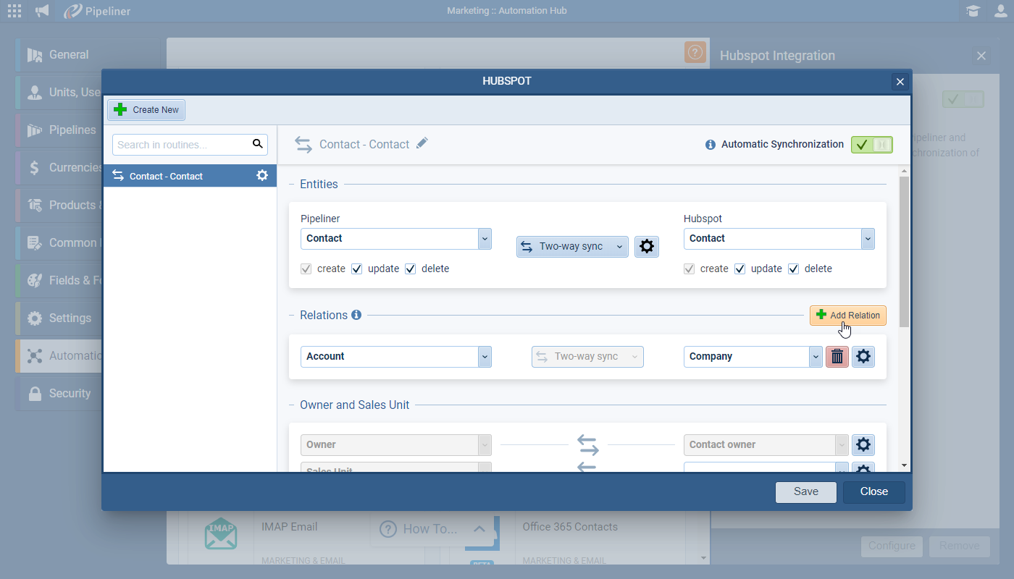Viewport: 1014px width, 579px height.
Task: Open settings gear for Company relation
Action: 863,356
